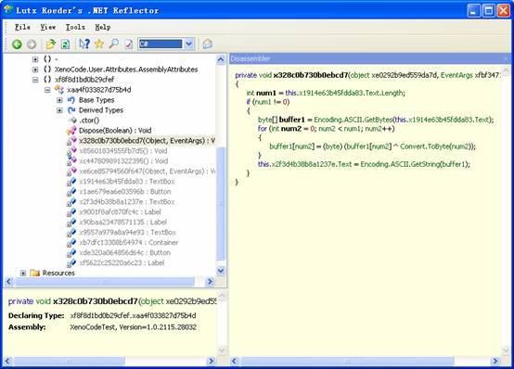
Task: Click the green Back navigation arrow
Action: 17,44
